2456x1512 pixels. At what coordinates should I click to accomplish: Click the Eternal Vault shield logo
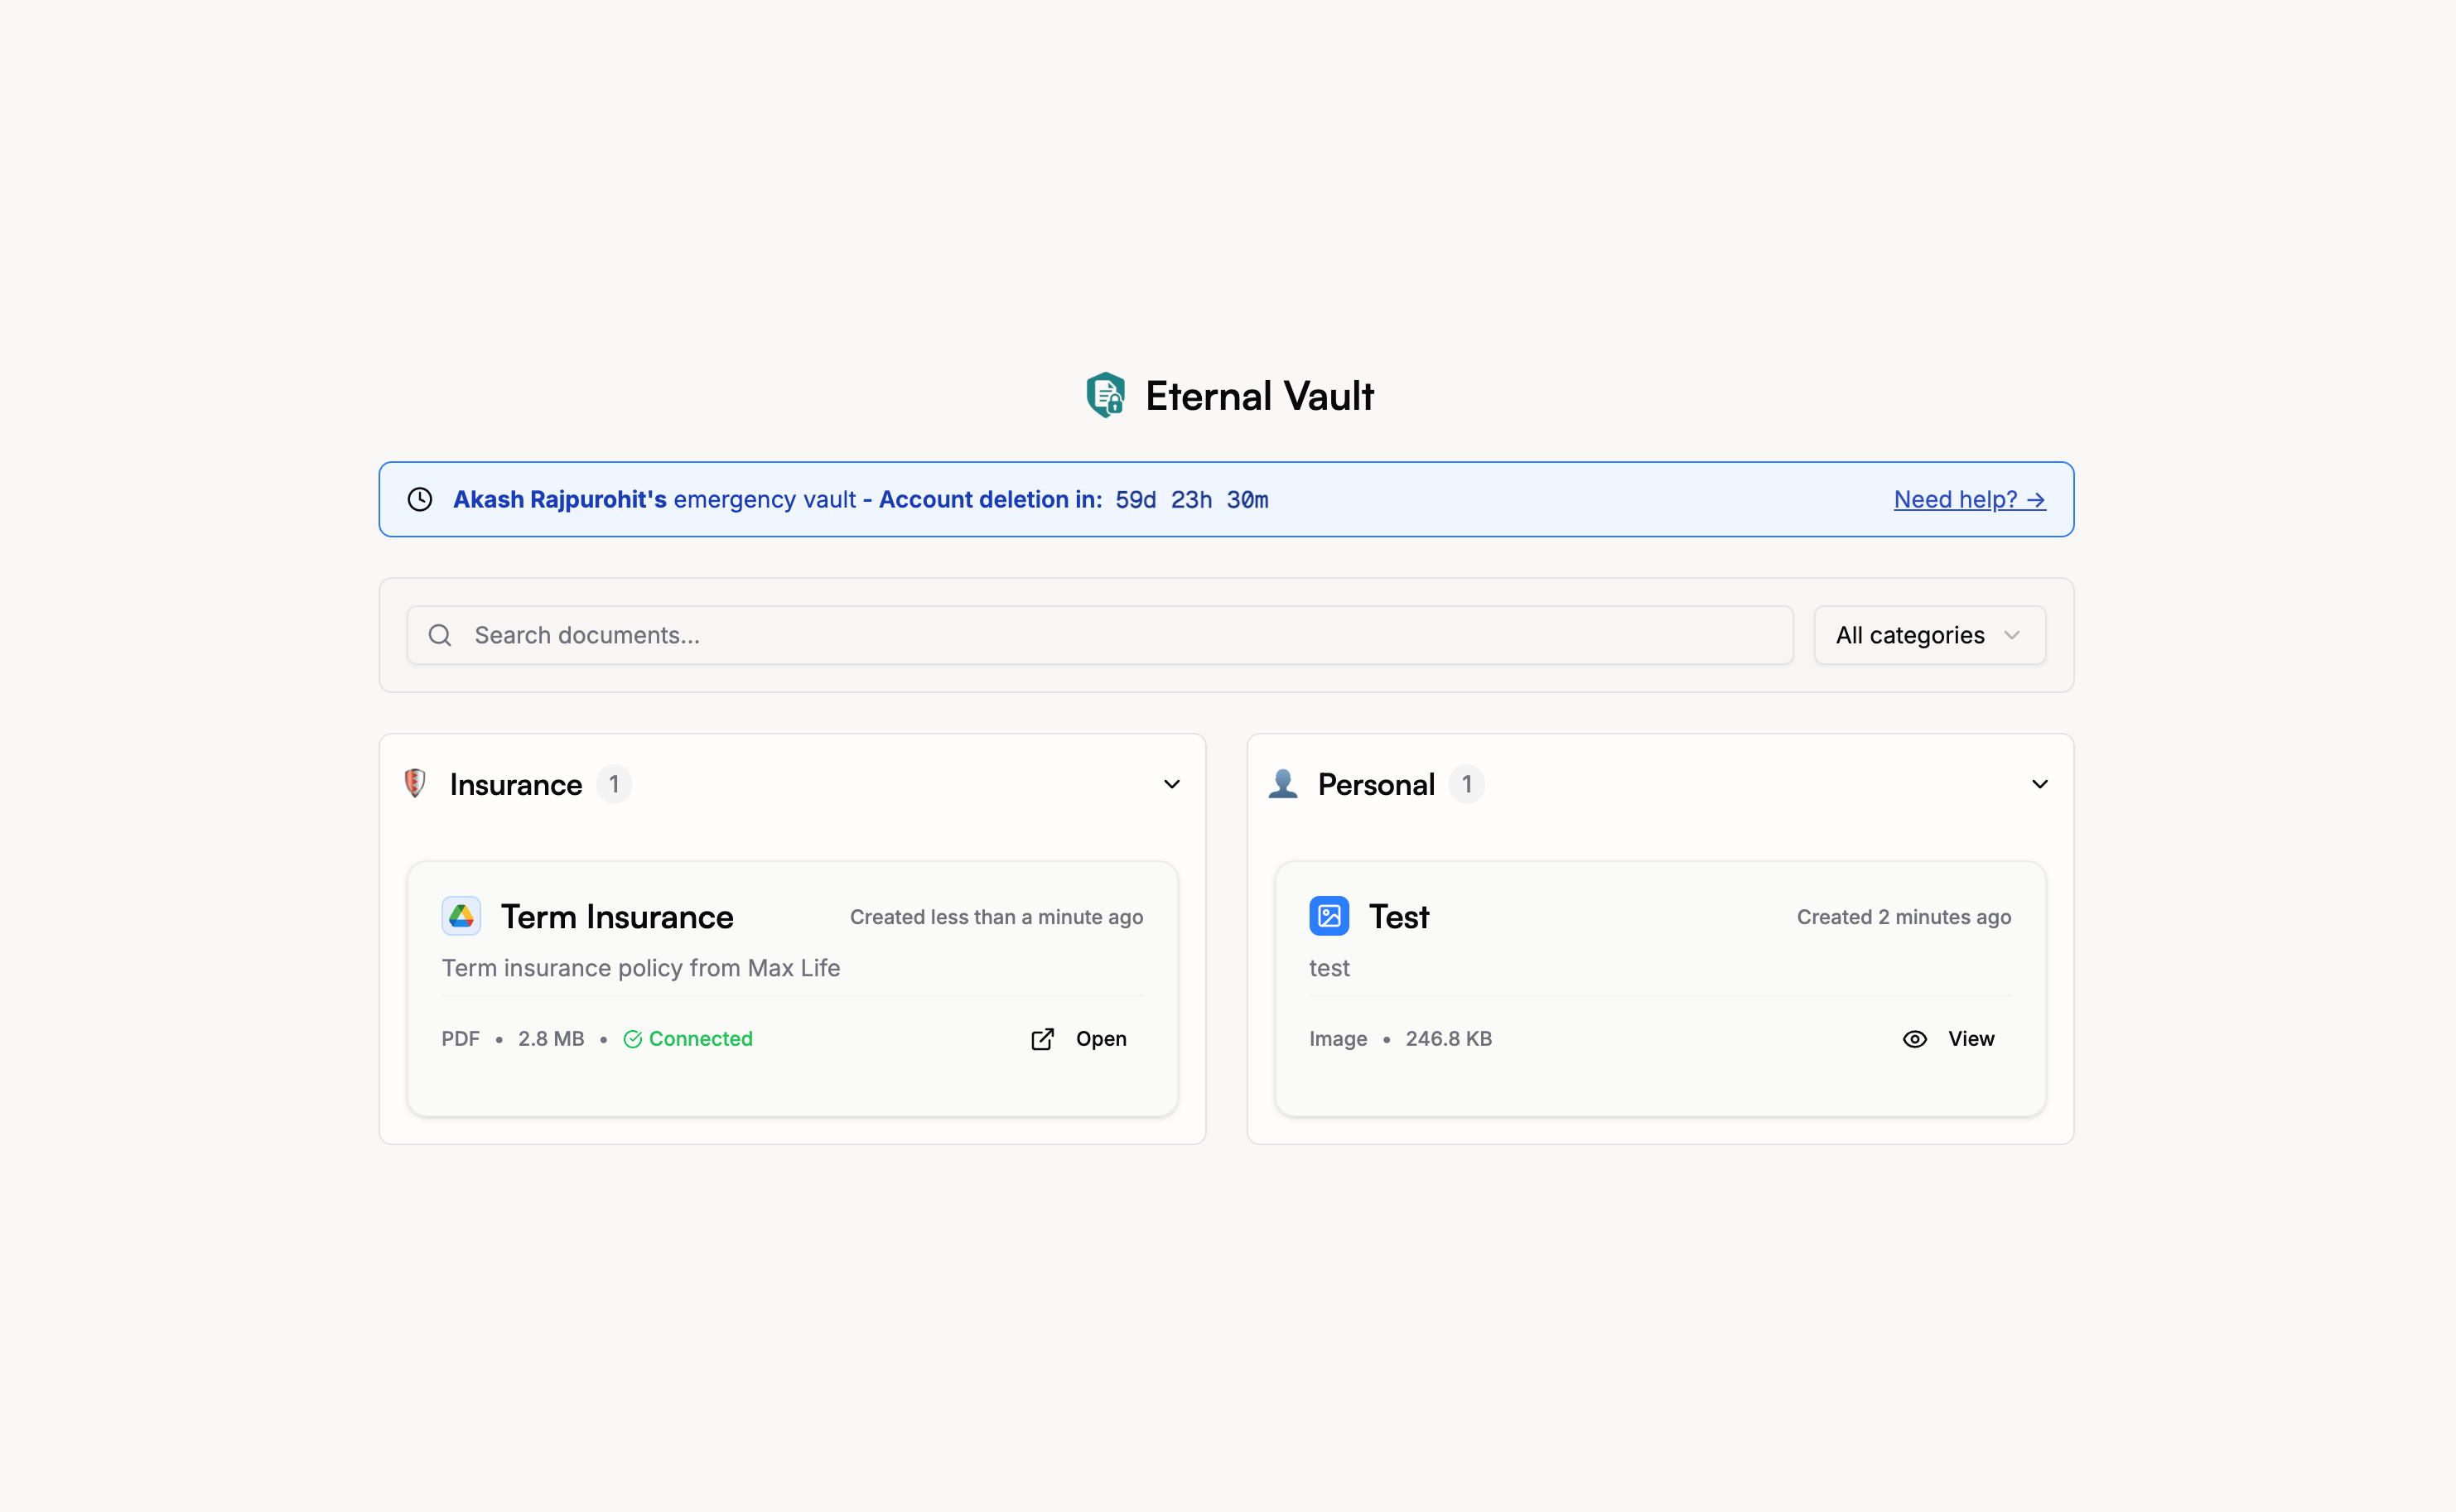(1106, 395)
